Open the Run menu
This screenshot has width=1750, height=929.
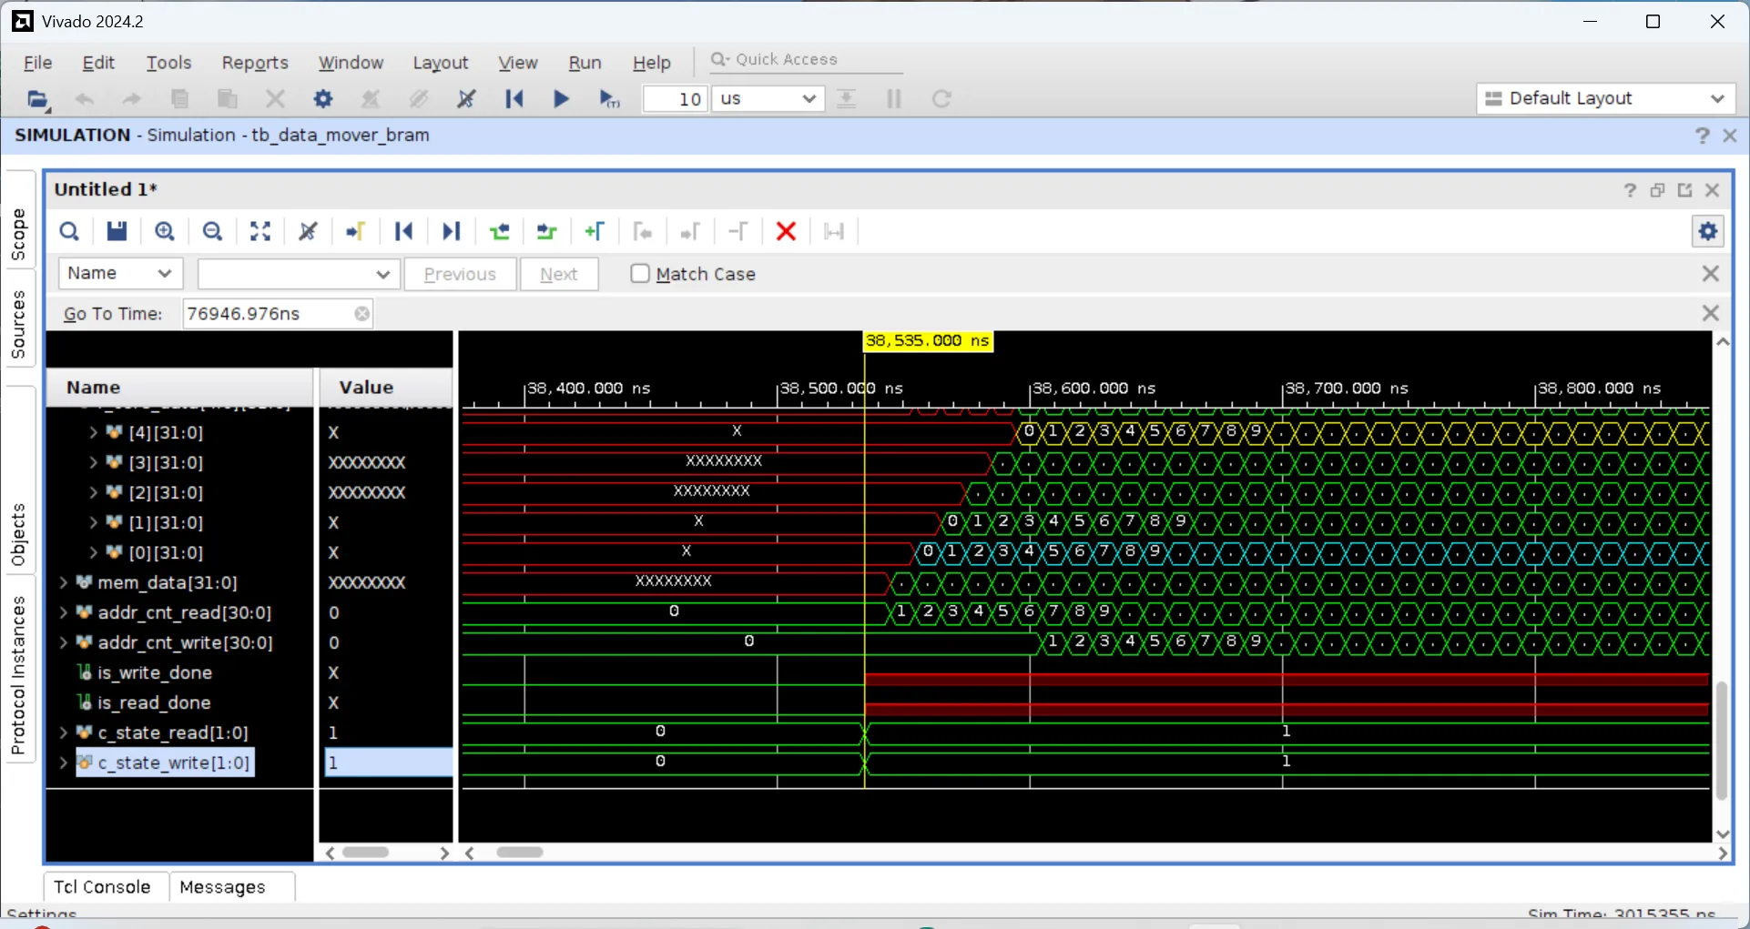(585, 63)
